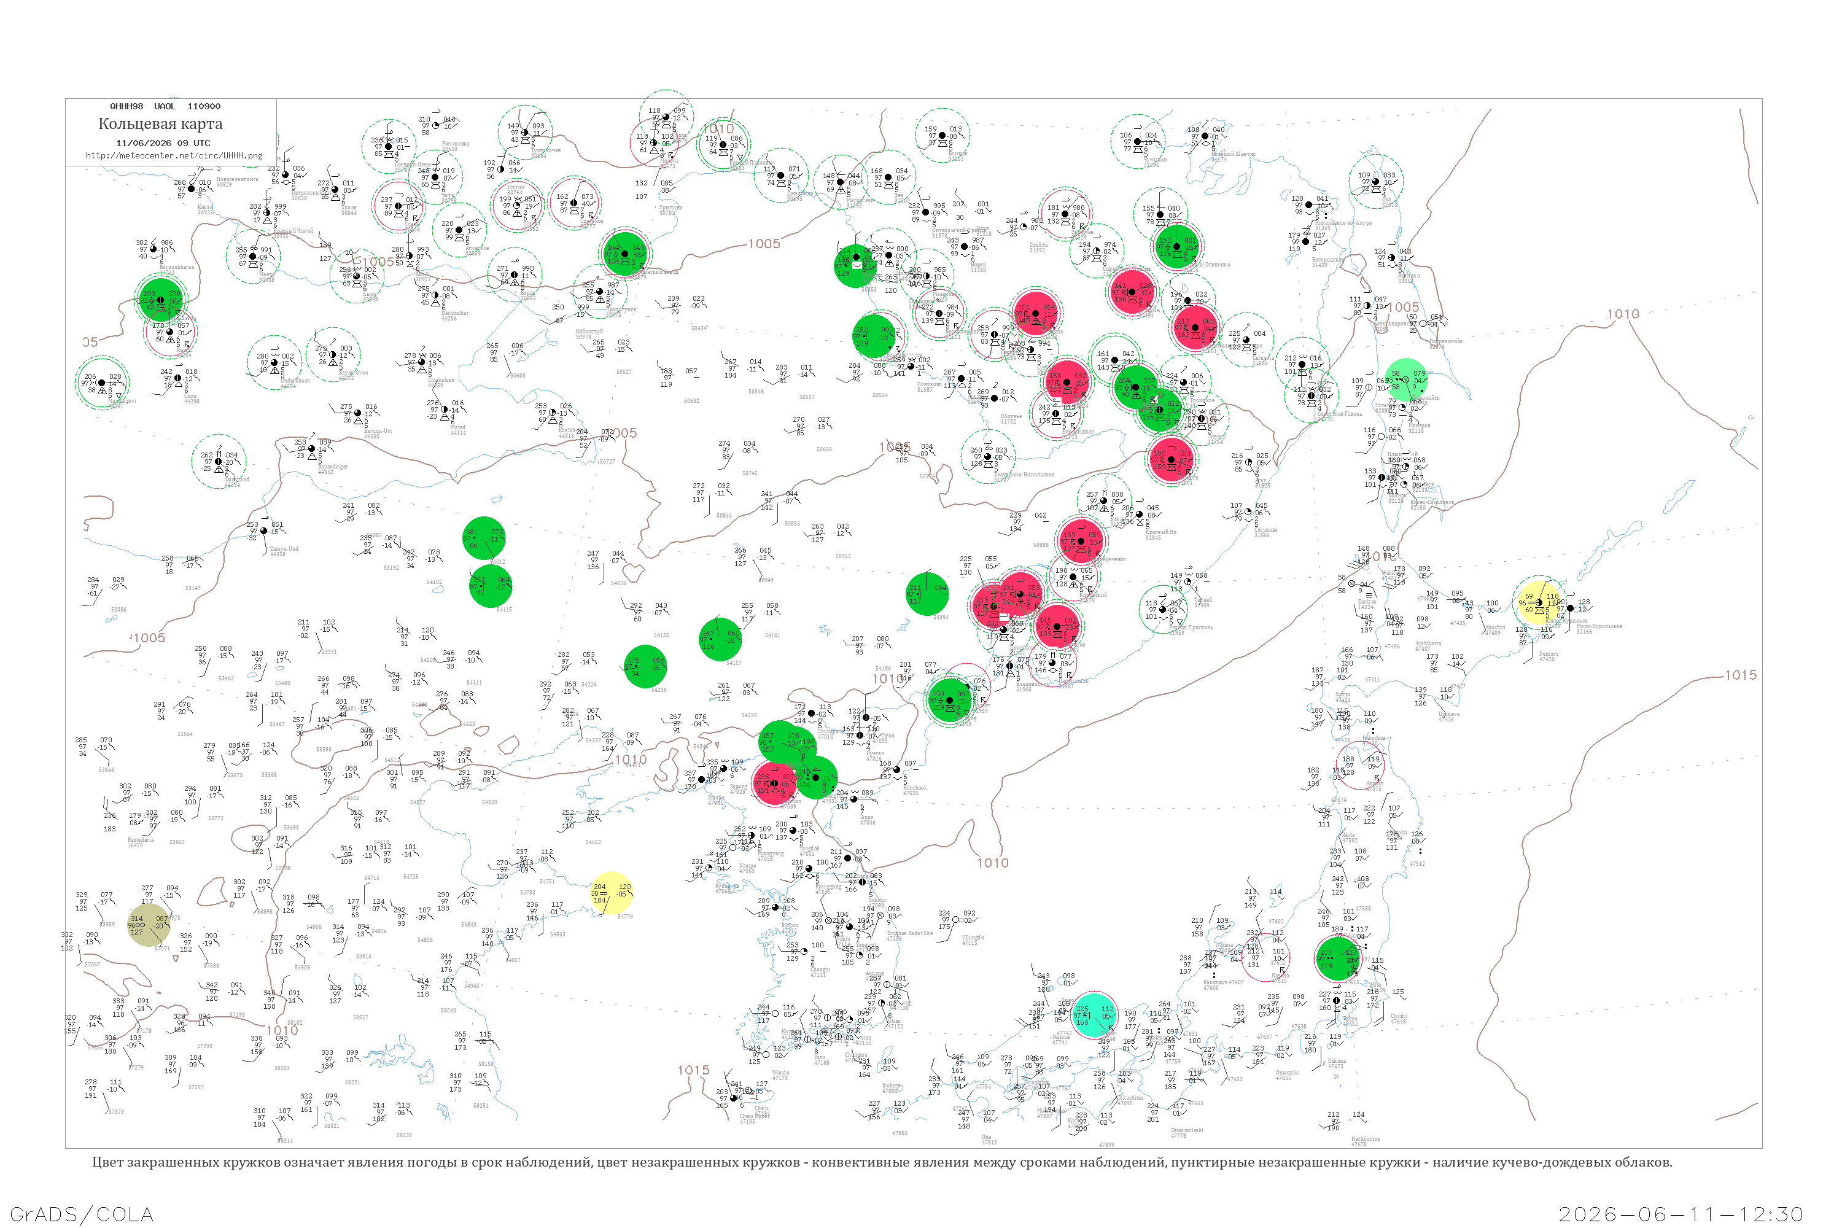This screenshot has height=1228, width=1842.
Task: Select the station label "Tokyo 47662"
Action: 1350,1021
